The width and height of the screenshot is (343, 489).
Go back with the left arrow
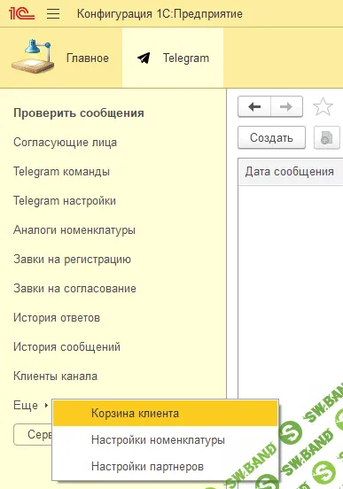(x=254, y=106)
